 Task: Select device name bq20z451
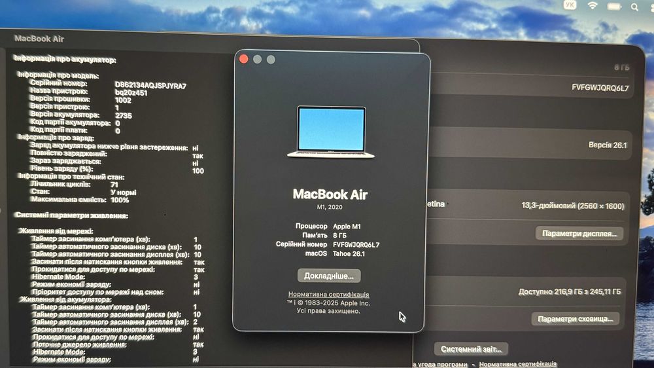pyautogui.click(x=131, y=93)
